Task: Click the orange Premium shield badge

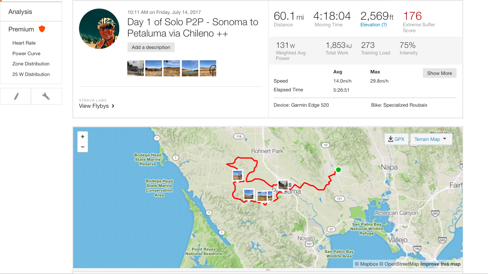Action: [42, 29]
